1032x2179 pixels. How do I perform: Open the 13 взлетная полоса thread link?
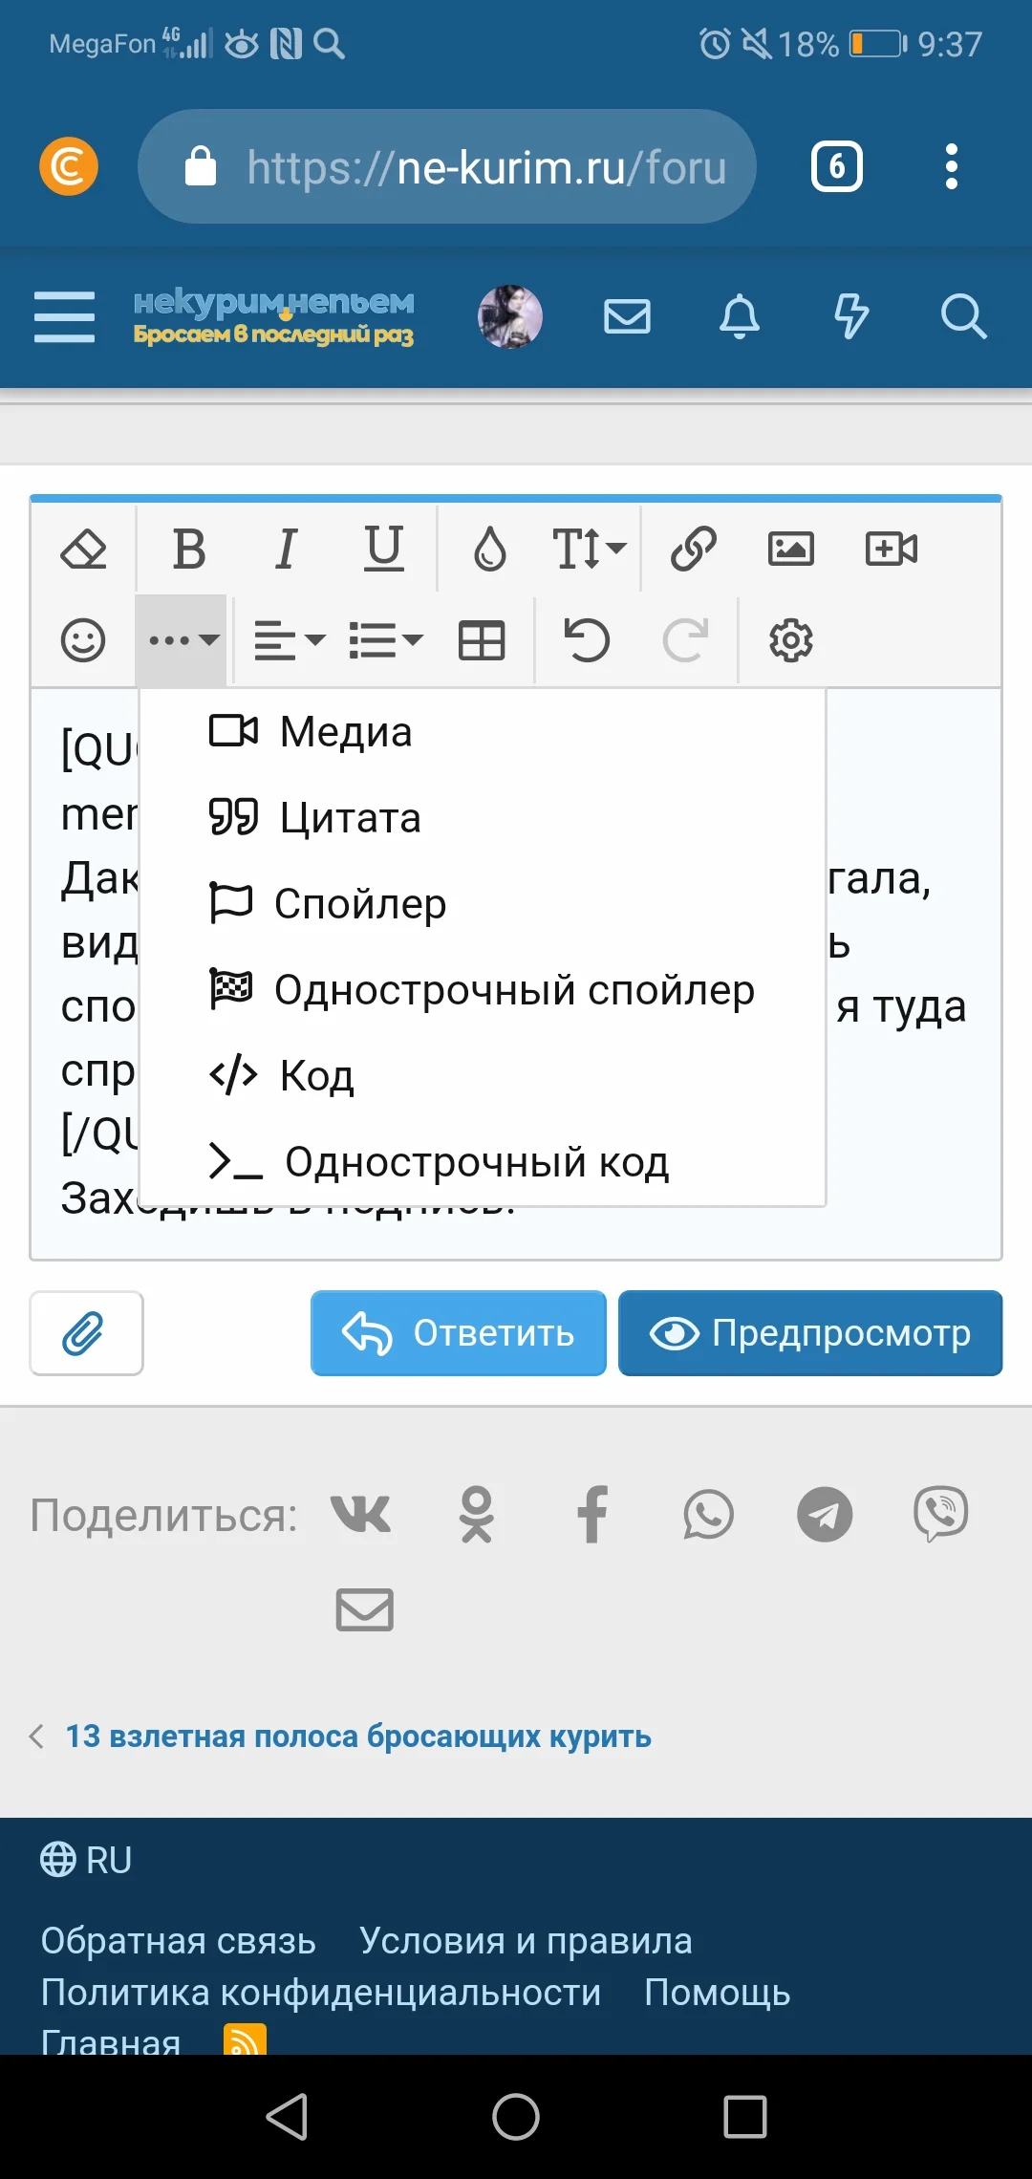(x=358, y=1737)
